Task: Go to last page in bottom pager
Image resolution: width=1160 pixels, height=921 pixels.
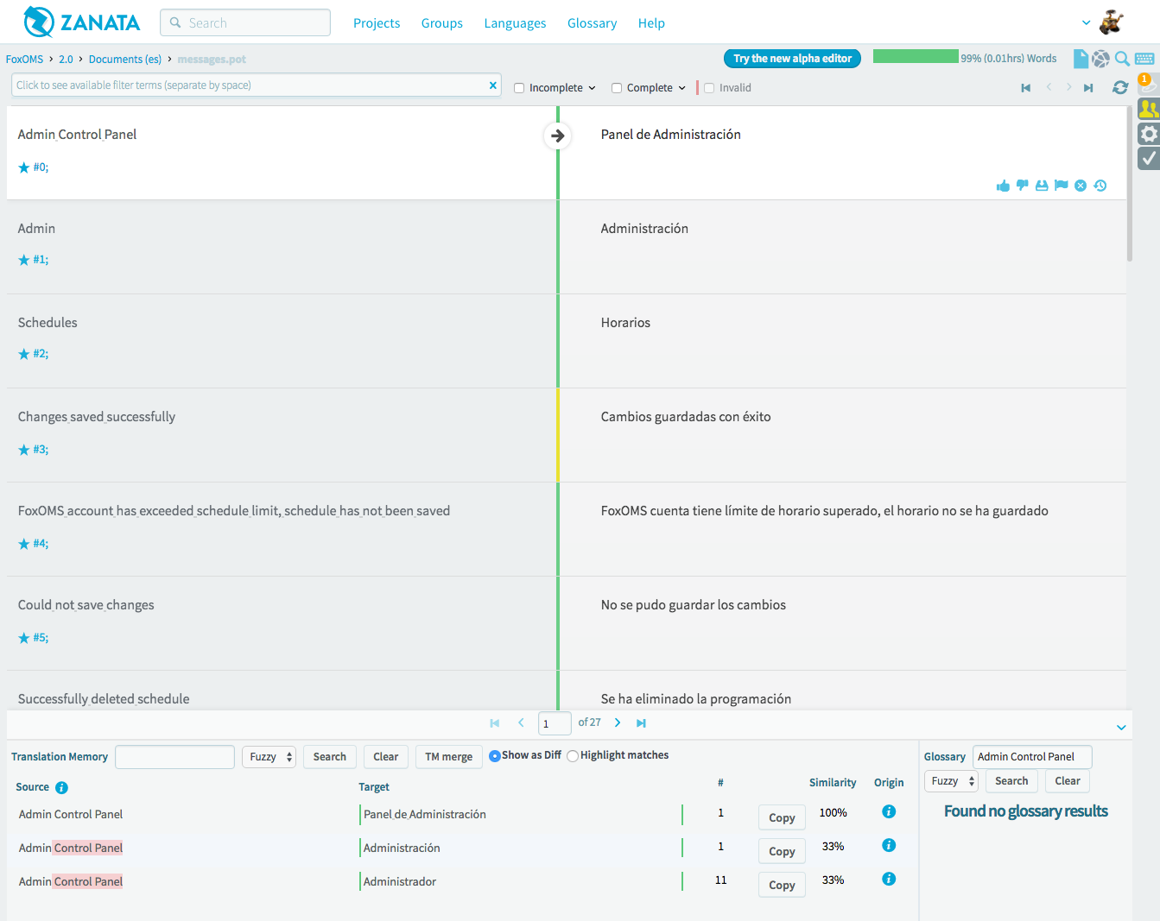Action: coord(641,723)
